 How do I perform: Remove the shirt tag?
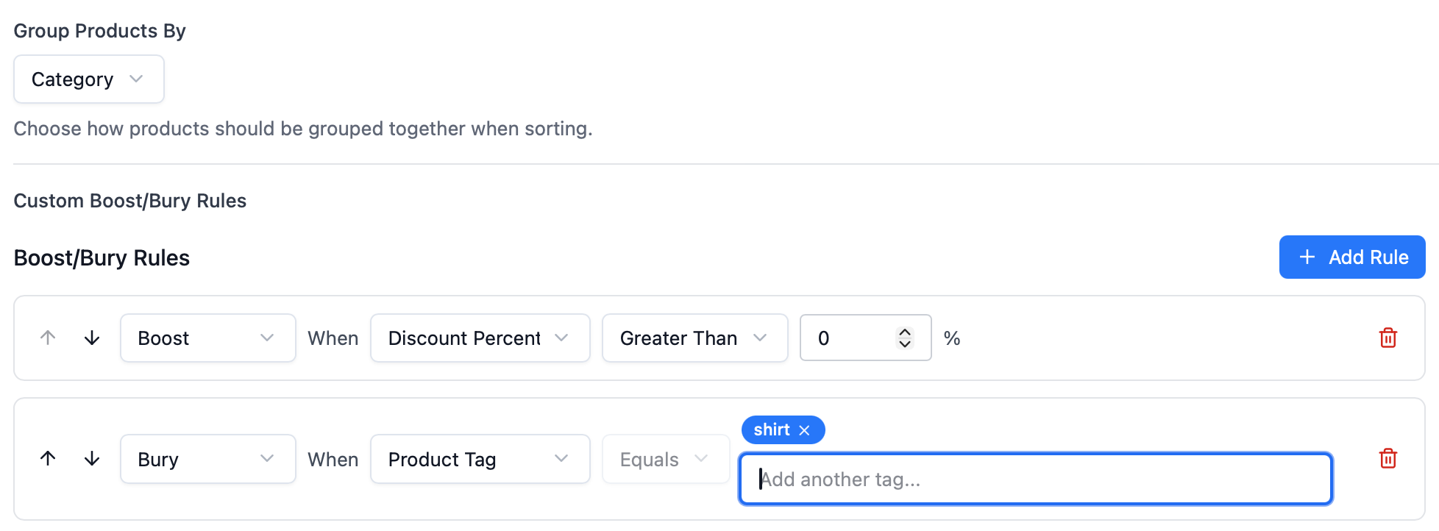tap(804, 430)
